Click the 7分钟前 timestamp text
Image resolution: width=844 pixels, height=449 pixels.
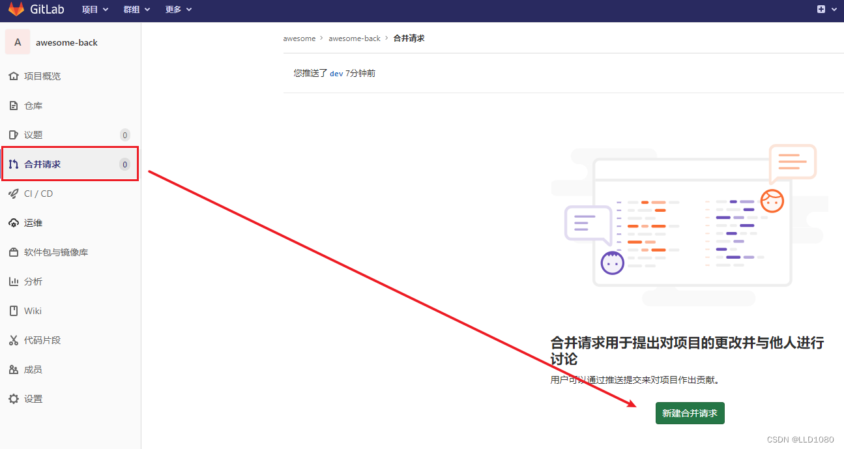[x=360, y=74]
